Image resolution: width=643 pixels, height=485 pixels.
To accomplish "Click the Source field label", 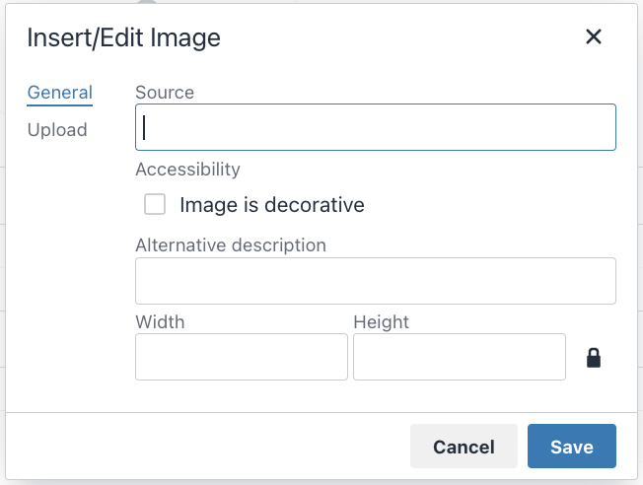I will coord(165,93).
